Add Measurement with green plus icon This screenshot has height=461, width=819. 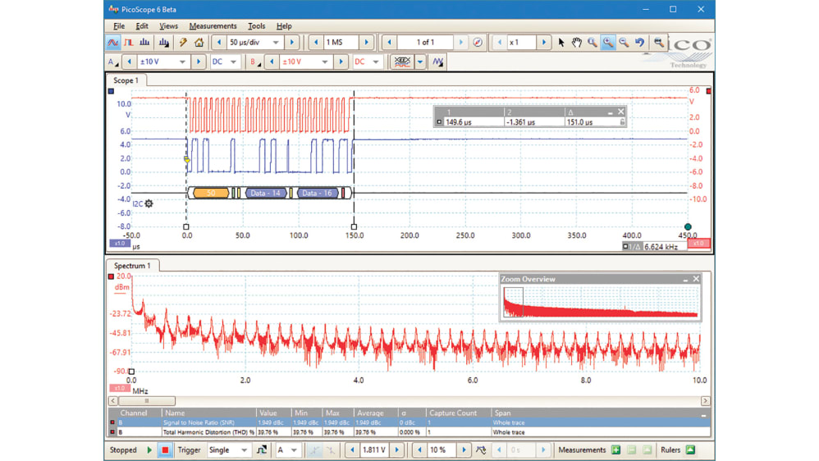click(x=615, y=450)
